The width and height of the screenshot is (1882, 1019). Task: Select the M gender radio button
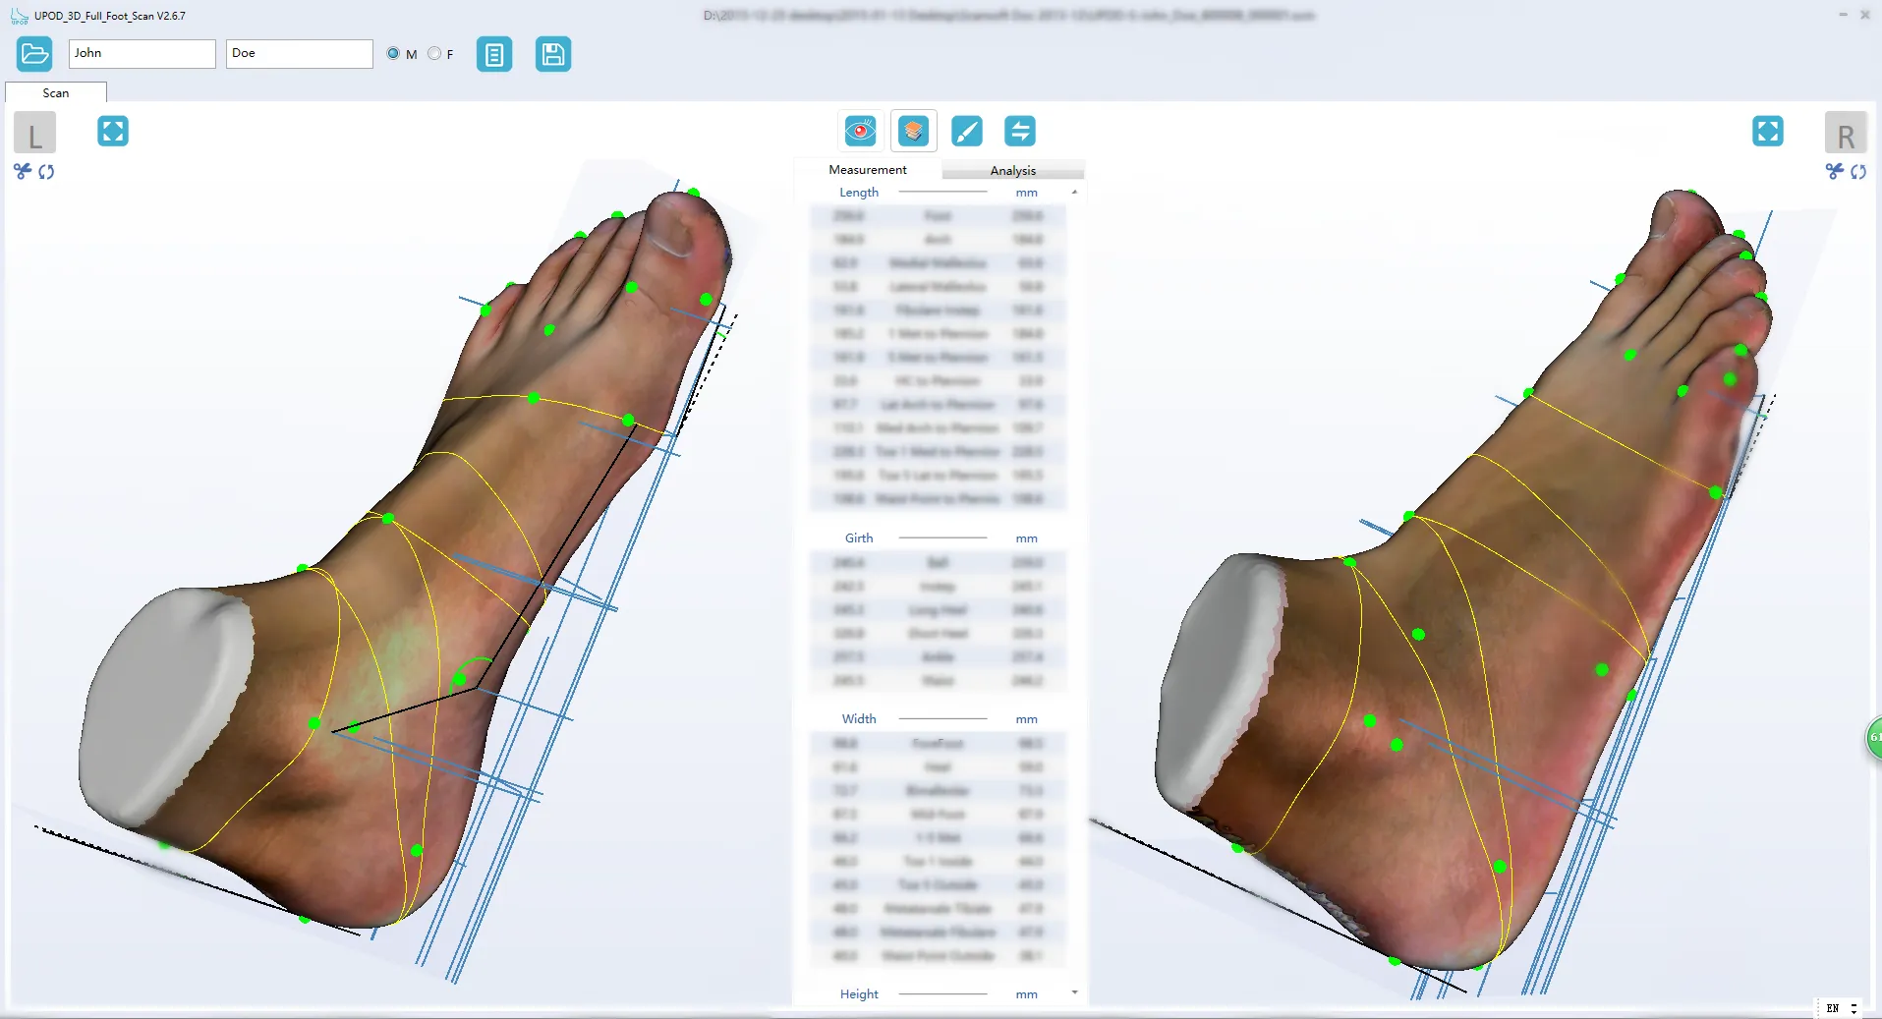(393, 54)
